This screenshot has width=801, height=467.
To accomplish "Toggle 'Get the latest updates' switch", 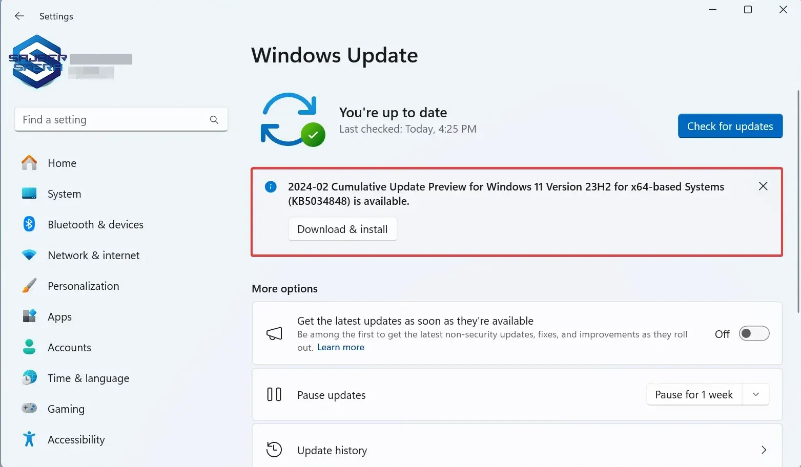I will coord(754,334).
